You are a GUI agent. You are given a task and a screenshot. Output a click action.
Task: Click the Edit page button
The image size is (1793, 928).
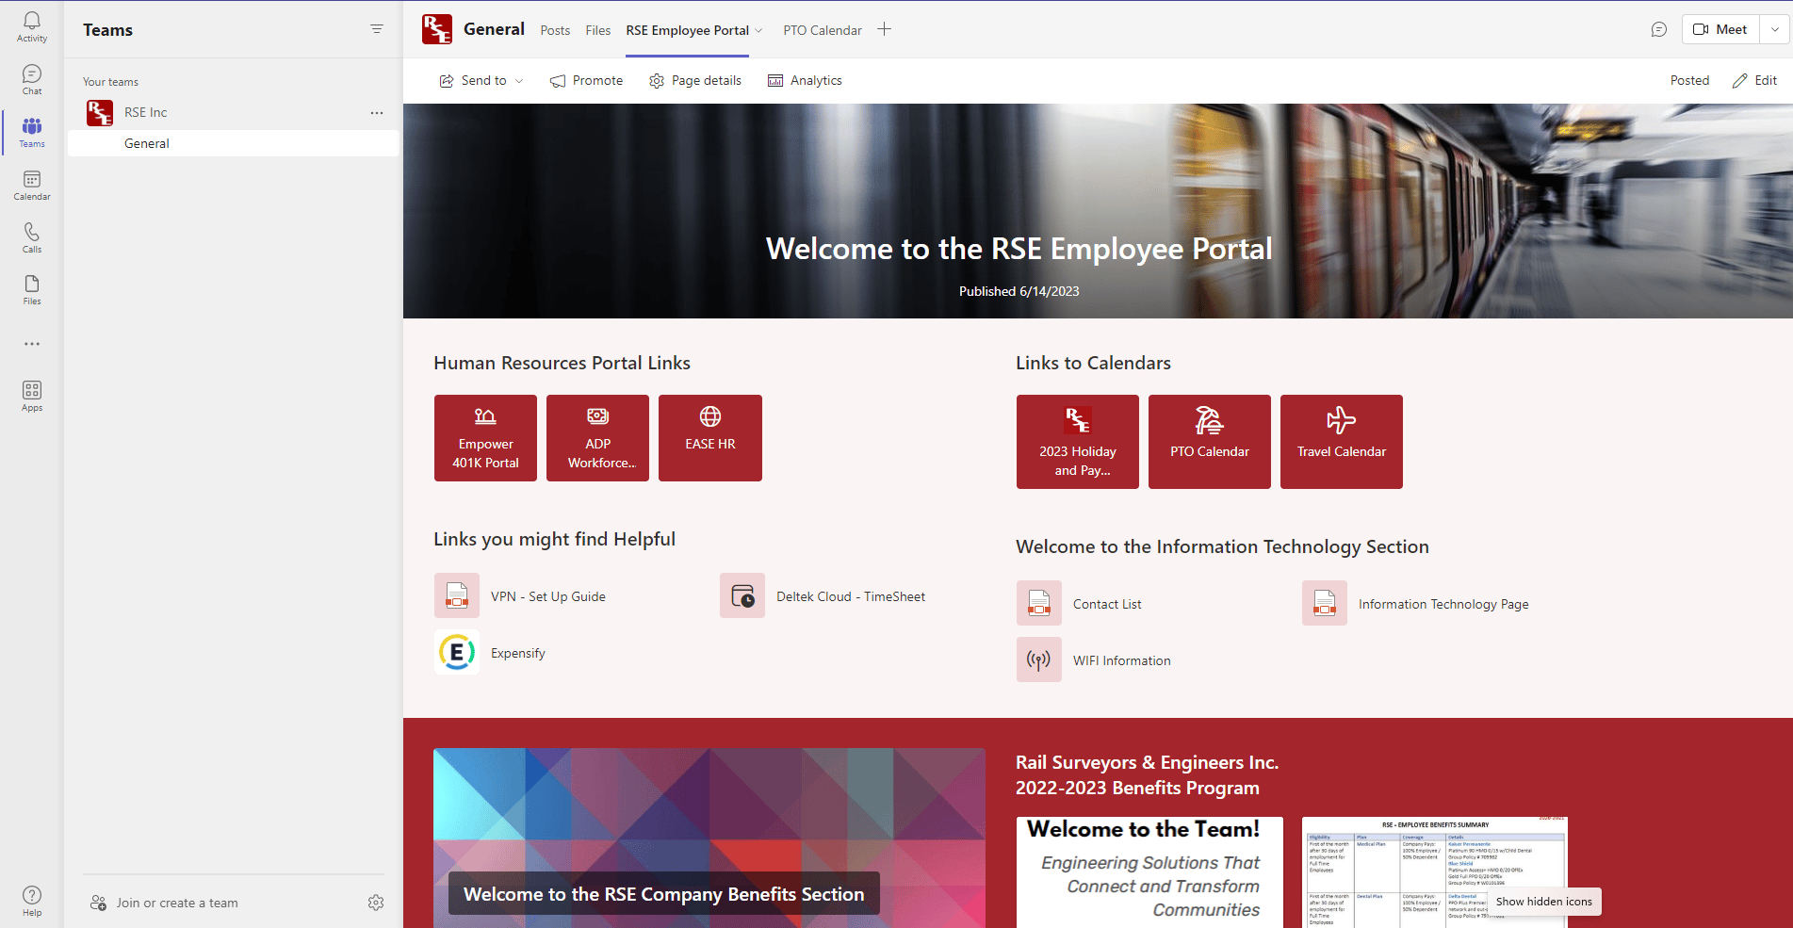pyautogui.click(x=1754, y=81)
